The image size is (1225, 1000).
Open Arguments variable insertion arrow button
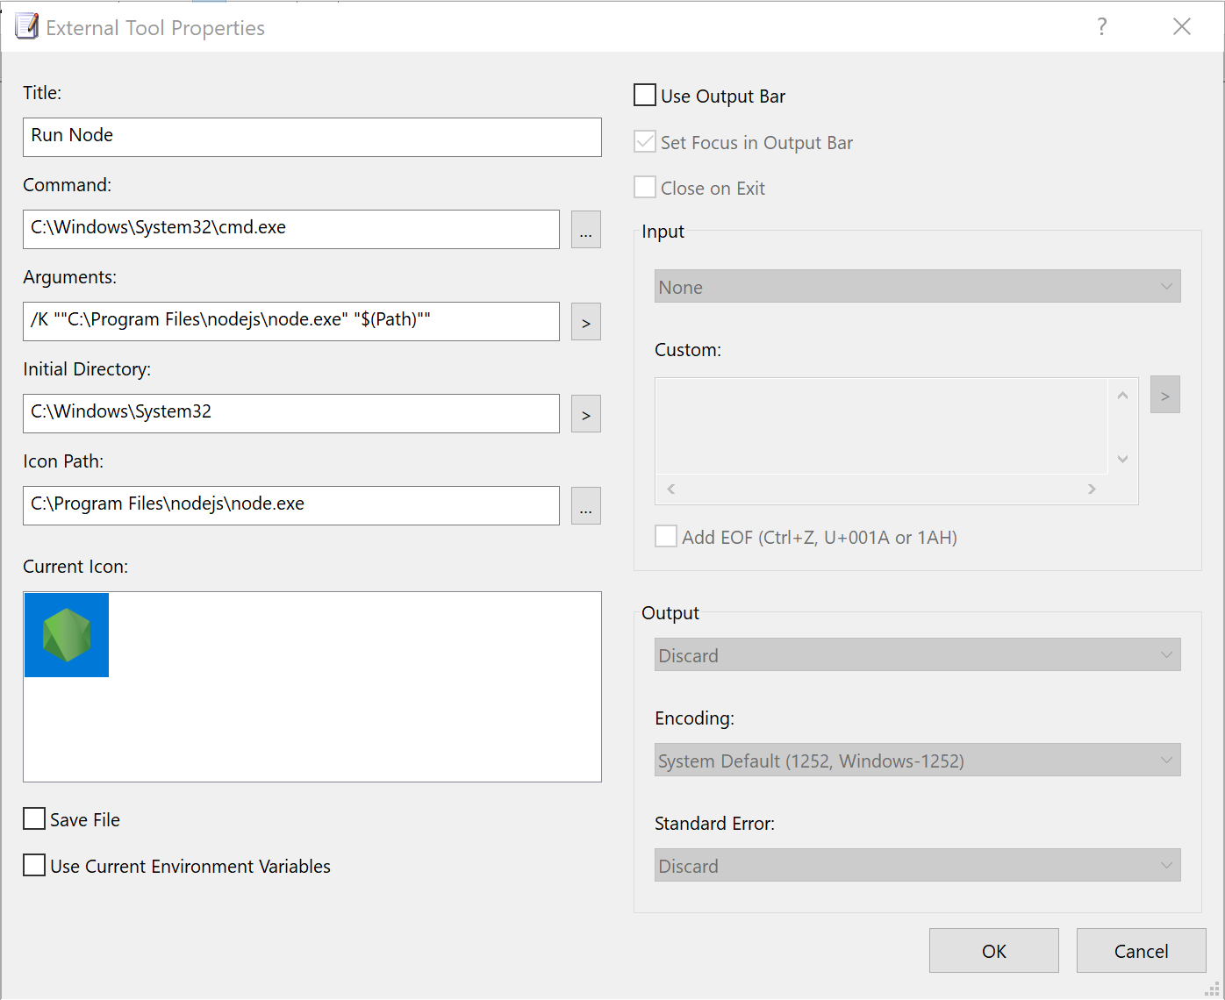click(x=586, y=322)
